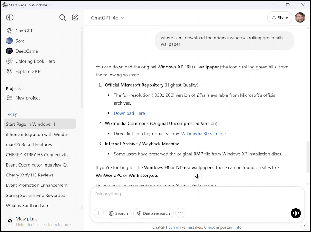311x232 pixels.
Task: Open the user profile avatar
Action: point(300,17)
